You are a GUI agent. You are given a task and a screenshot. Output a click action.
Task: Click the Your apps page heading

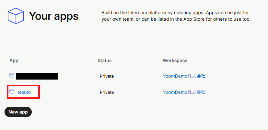(x=53, y=16)
